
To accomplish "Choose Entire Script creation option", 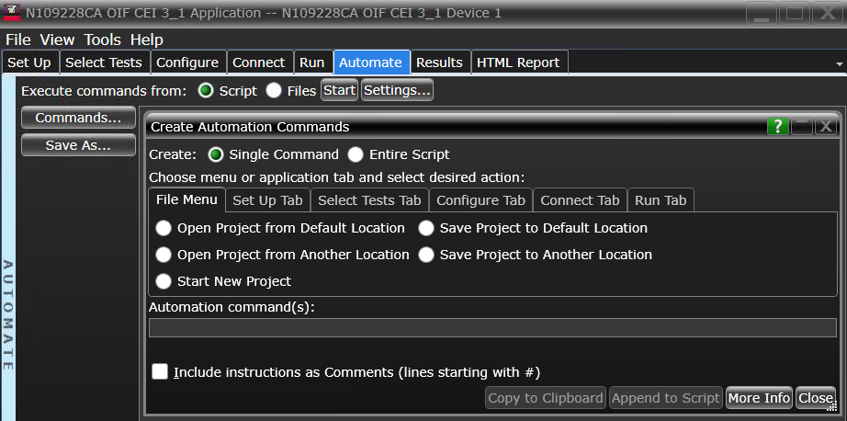I will point(355,154).
